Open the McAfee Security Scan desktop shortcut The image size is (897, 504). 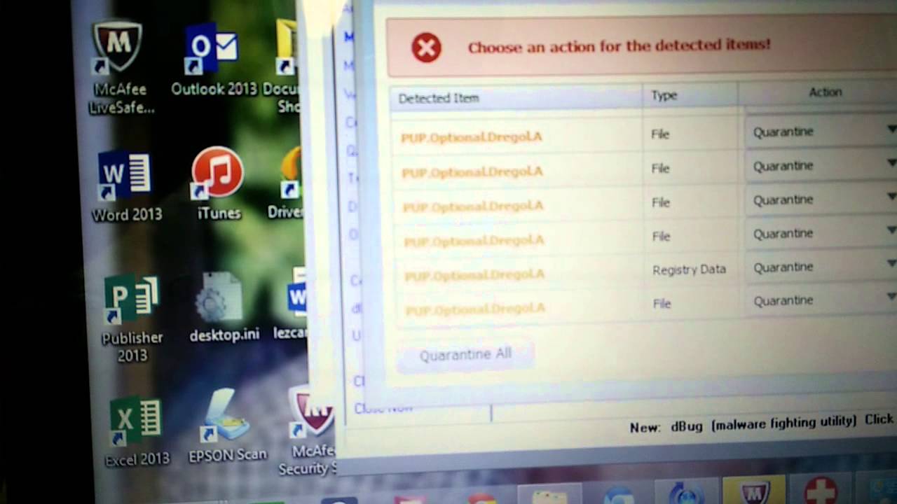[308, 430]
